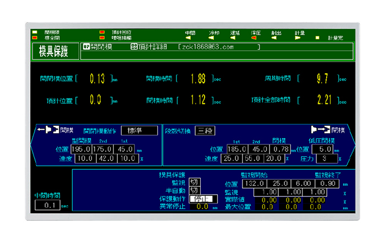Screen dimensions: 385x243
Task: Click the 計量完 status lamp
Action: pos(318,38)
